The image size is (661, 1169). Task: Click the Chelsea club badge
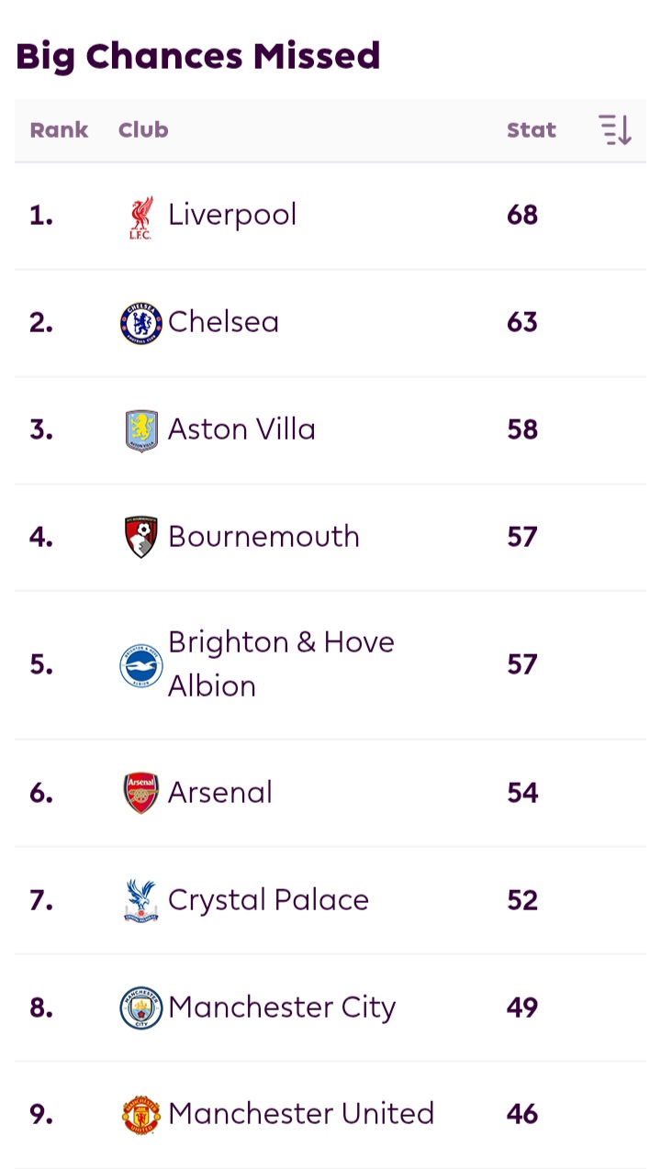pyautogui.click(x=141, y=323)
